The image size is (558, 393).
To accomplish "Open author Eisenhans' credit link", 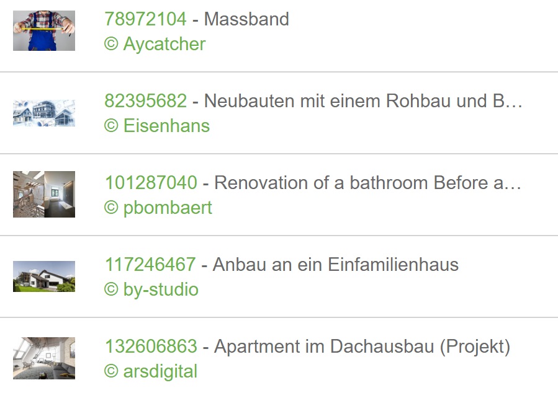I will coord(157,126).
